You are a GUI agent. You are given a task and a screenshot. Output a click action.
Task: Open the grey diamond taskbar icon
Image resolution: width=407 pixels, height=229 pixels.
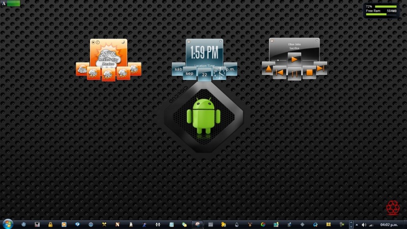(302, 224)
